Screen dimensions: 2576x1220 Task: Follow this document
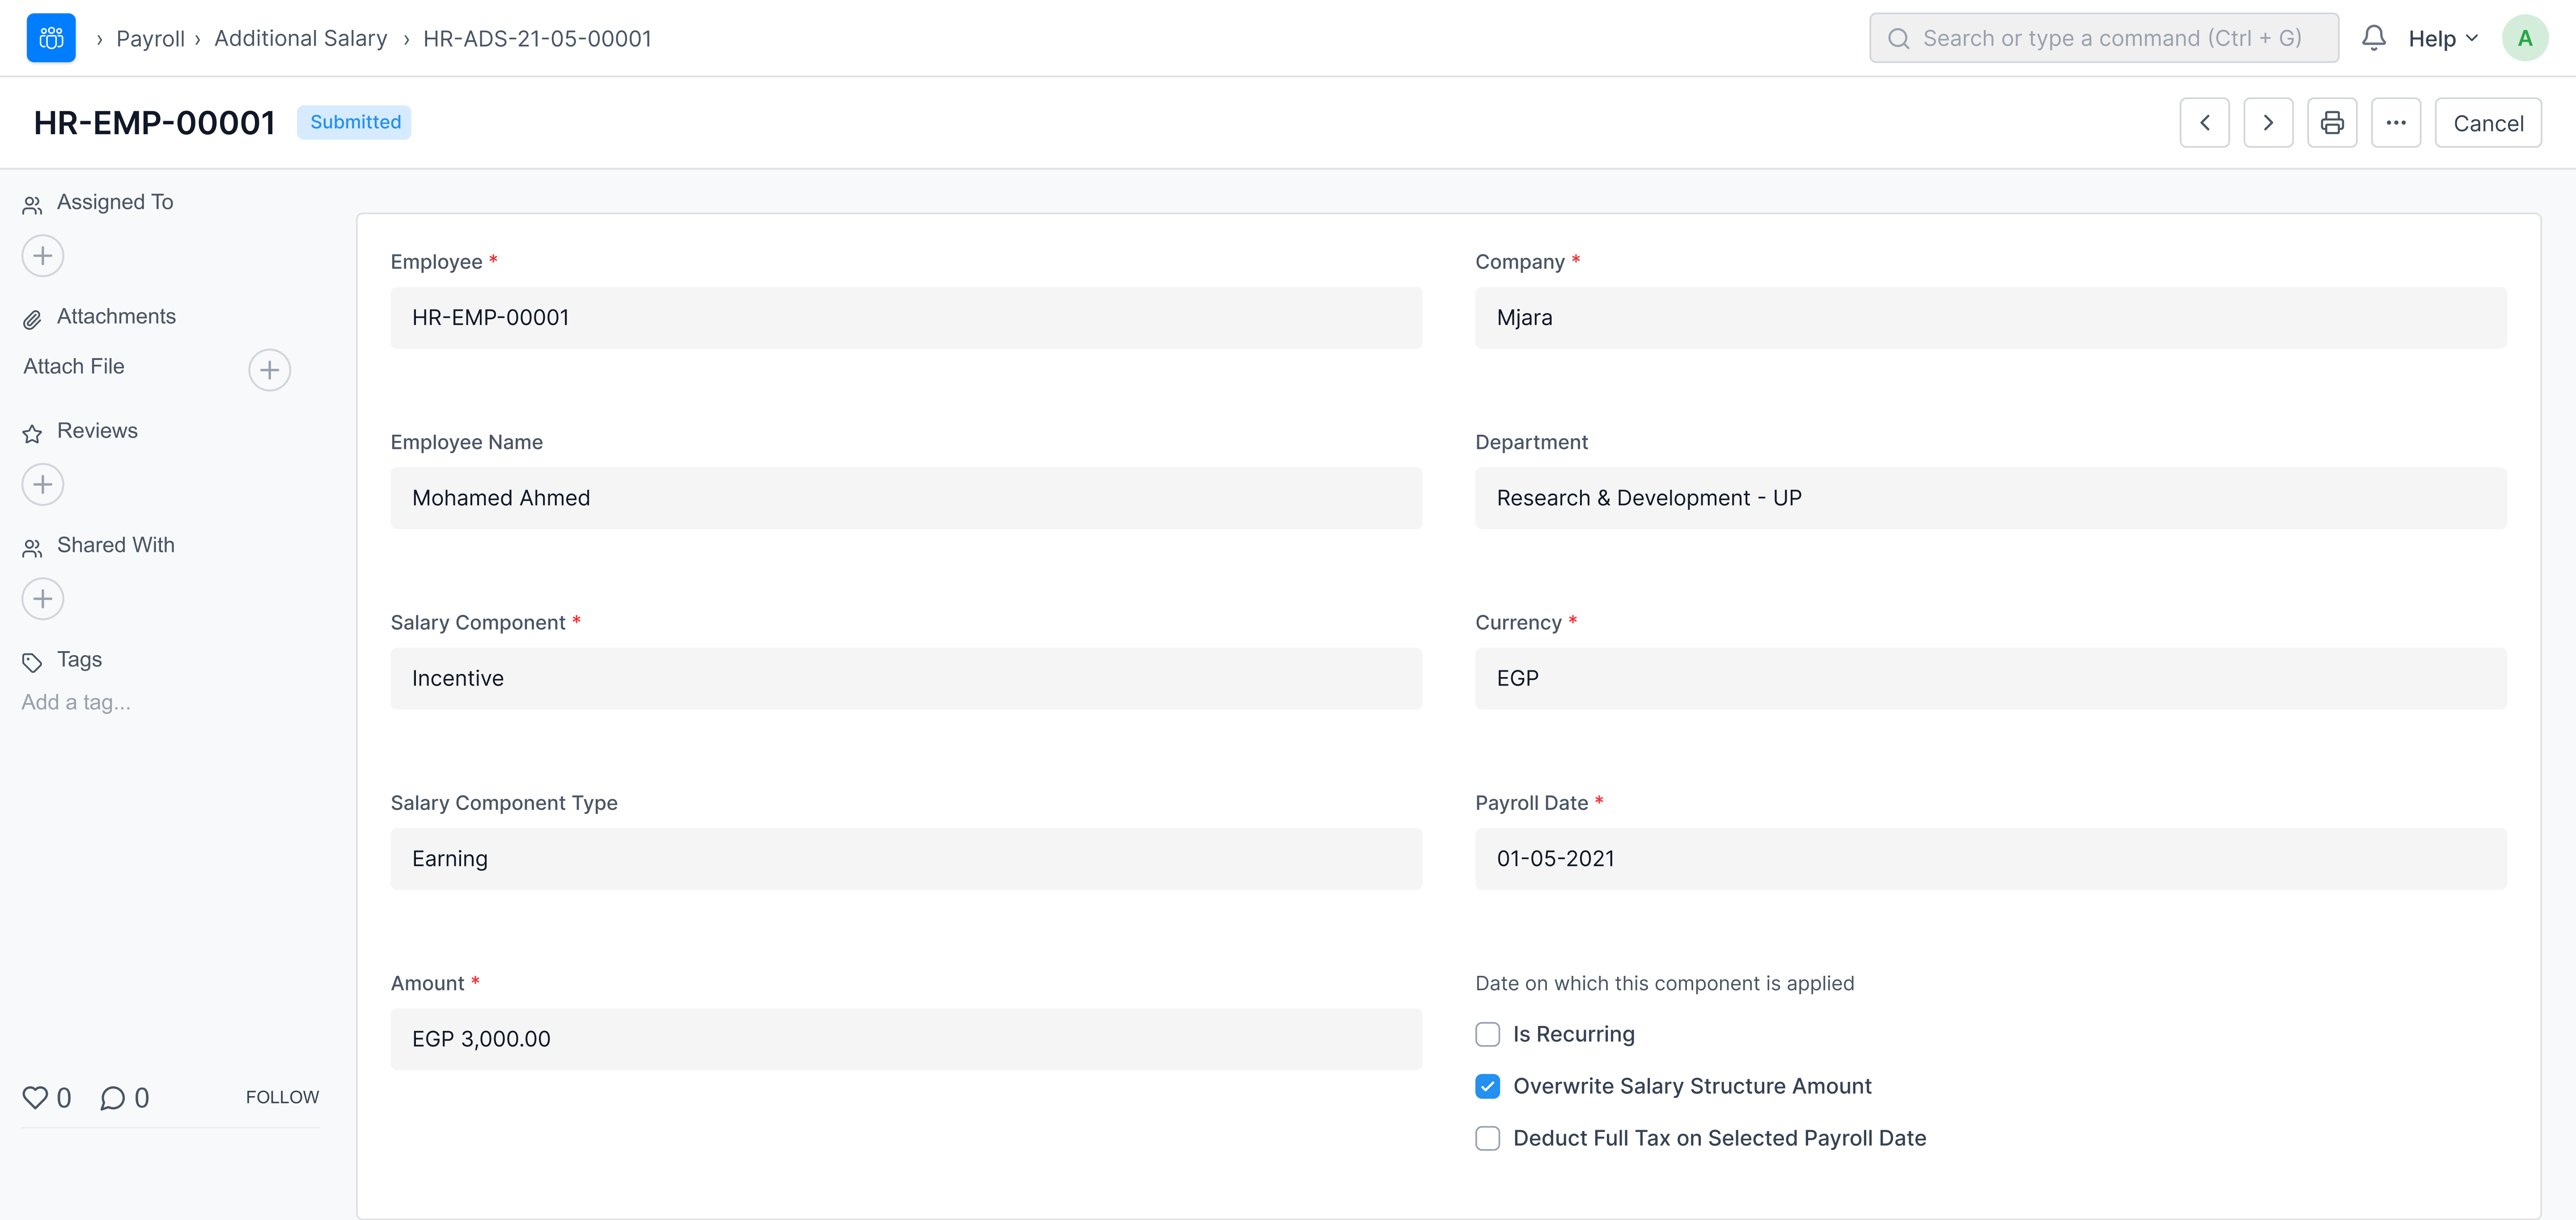282,1097
